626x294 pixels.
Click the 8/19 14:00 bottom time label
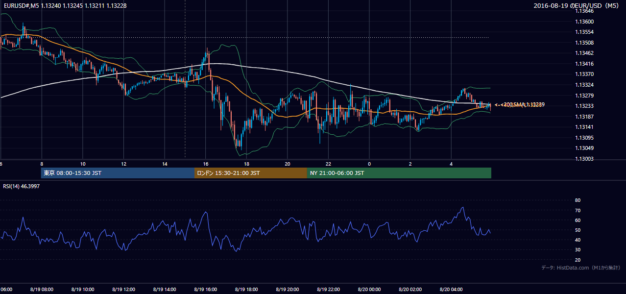[x=165, y=290]
